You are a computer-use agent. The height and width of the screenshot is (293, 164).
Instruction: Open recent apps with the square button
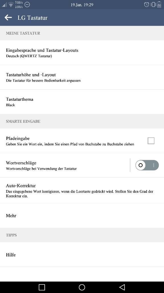point(42,287)
